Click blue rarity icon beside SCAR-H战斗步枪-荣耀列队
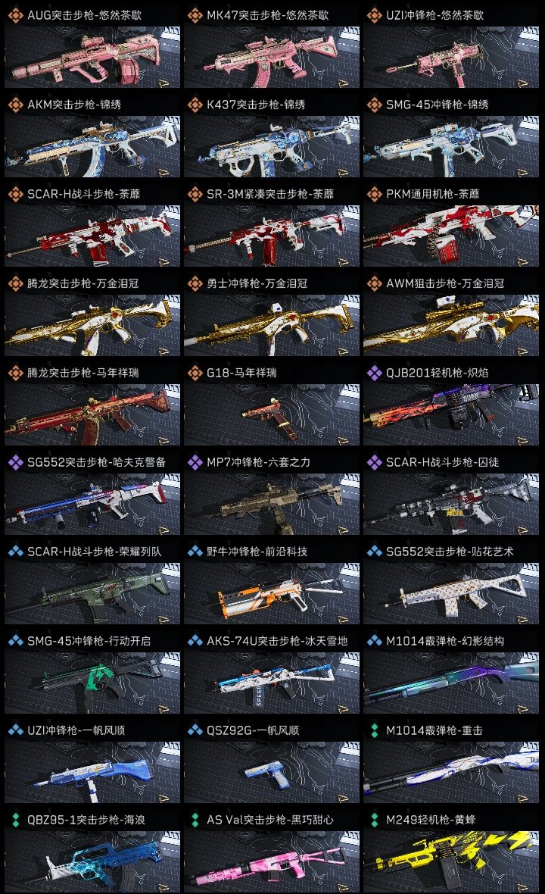The width and height of the screenshot is (545, 894). (x=15, y=552)
